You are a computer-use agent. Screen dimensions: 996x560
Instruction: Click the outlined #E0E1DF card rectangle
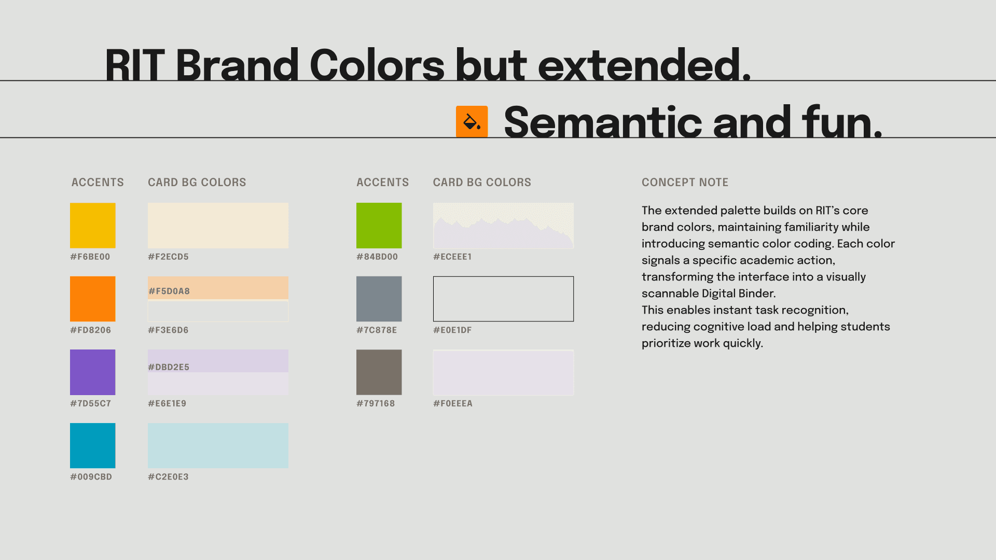503,299
